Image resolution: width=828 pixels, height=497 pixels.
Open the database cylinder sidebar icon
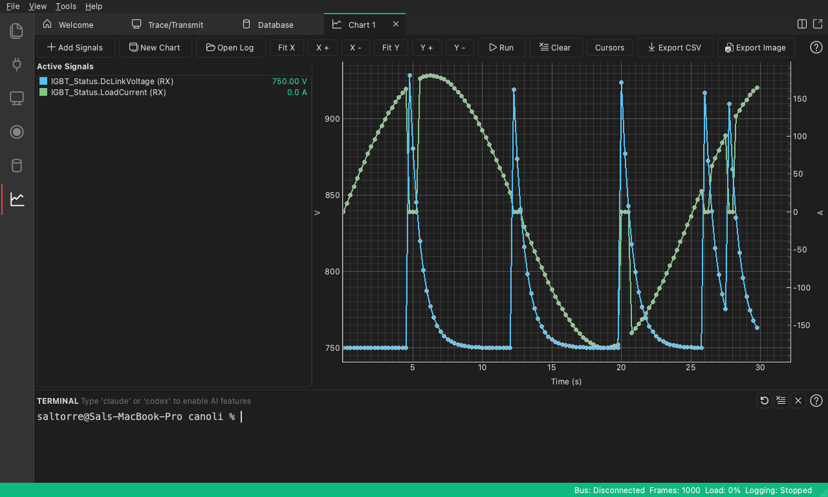point(17,166)
